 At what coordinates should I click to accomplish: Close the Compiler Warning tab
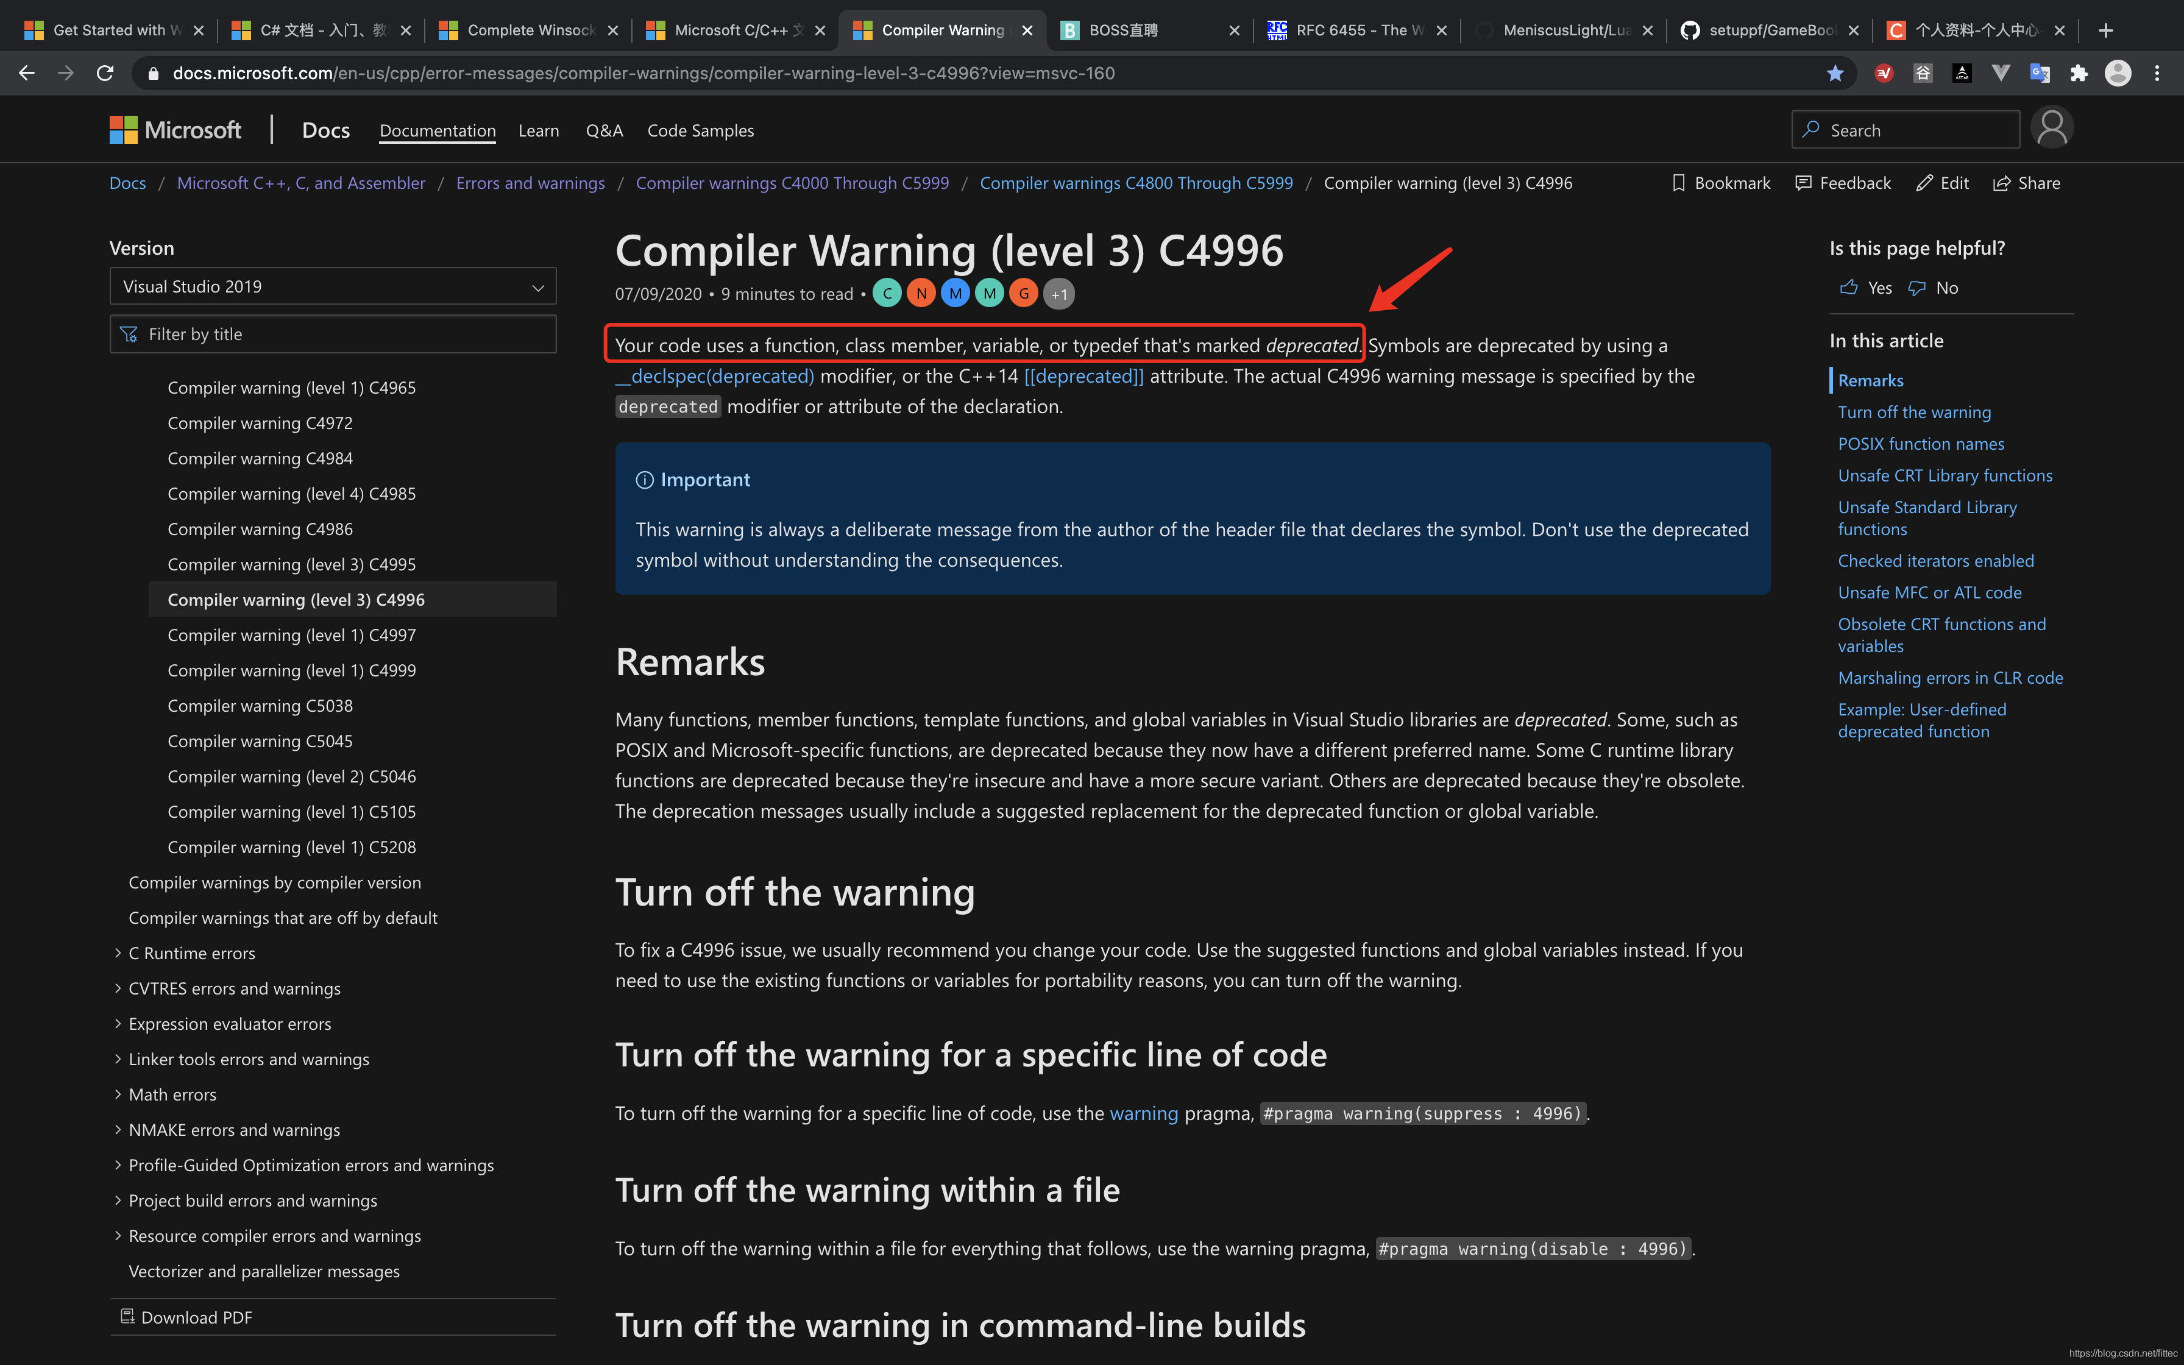tap(1027, 30)
